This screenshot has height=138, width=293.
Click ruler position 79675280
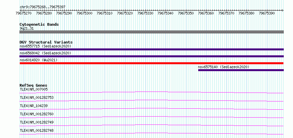click(44, 13)
